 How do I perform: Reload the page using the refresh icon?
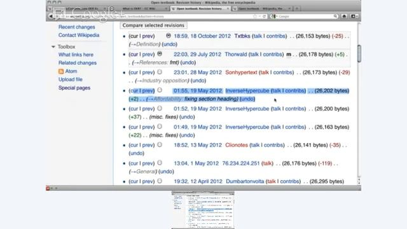point(265,16)
